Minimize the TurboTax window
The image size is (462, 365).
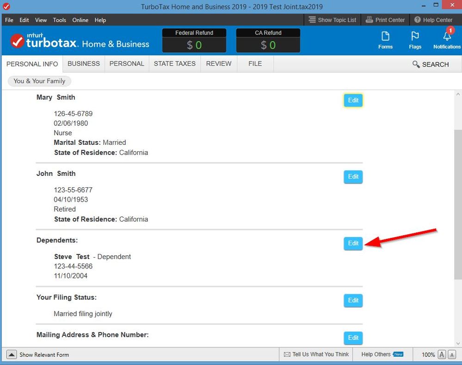[x=424, y=5]
